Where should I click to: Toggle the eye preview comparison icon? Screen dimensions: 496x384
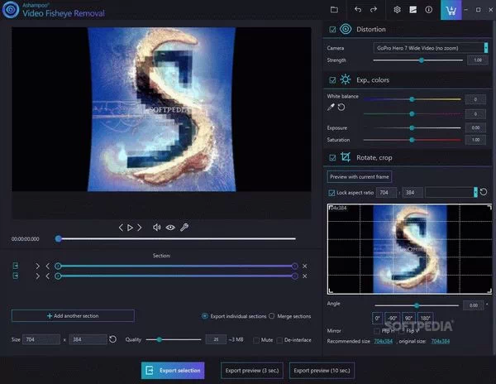pyautogui.click(x=170, y=228)
